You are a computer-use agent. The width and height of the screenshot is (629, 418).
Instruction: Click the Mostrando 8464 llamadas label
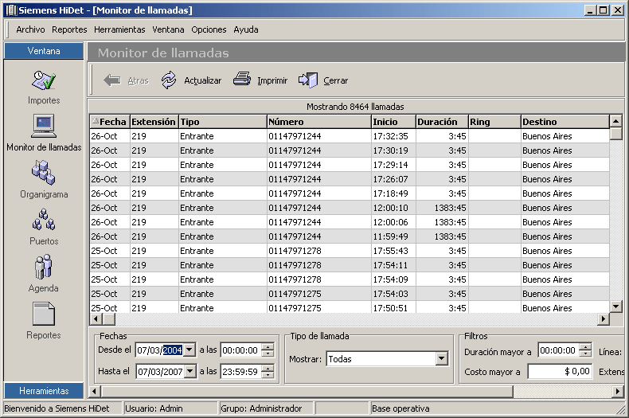pos(355,107)
